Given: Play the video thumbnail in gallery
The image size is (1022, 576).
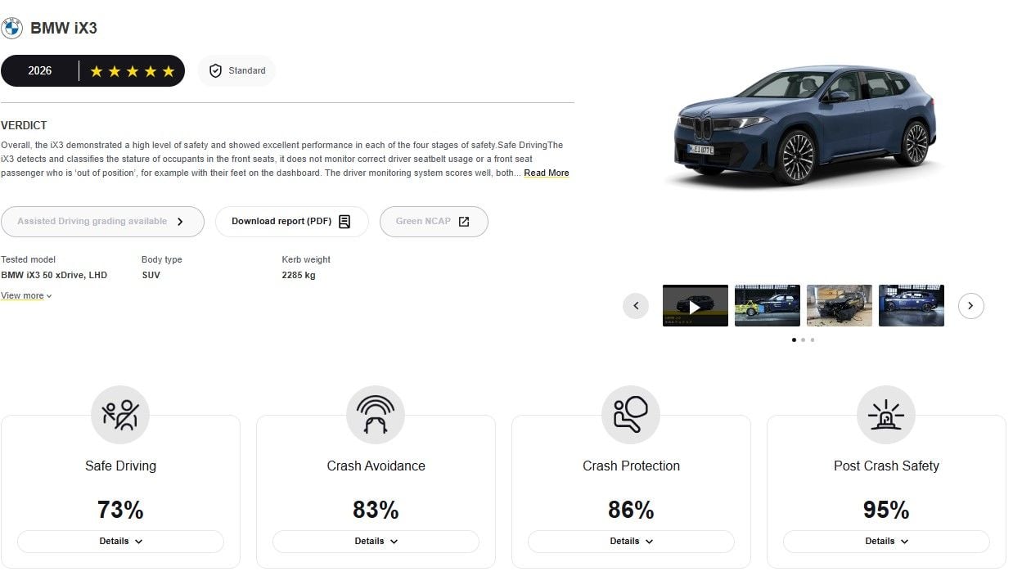Looking at the screenshot, I should coord(695,306).
